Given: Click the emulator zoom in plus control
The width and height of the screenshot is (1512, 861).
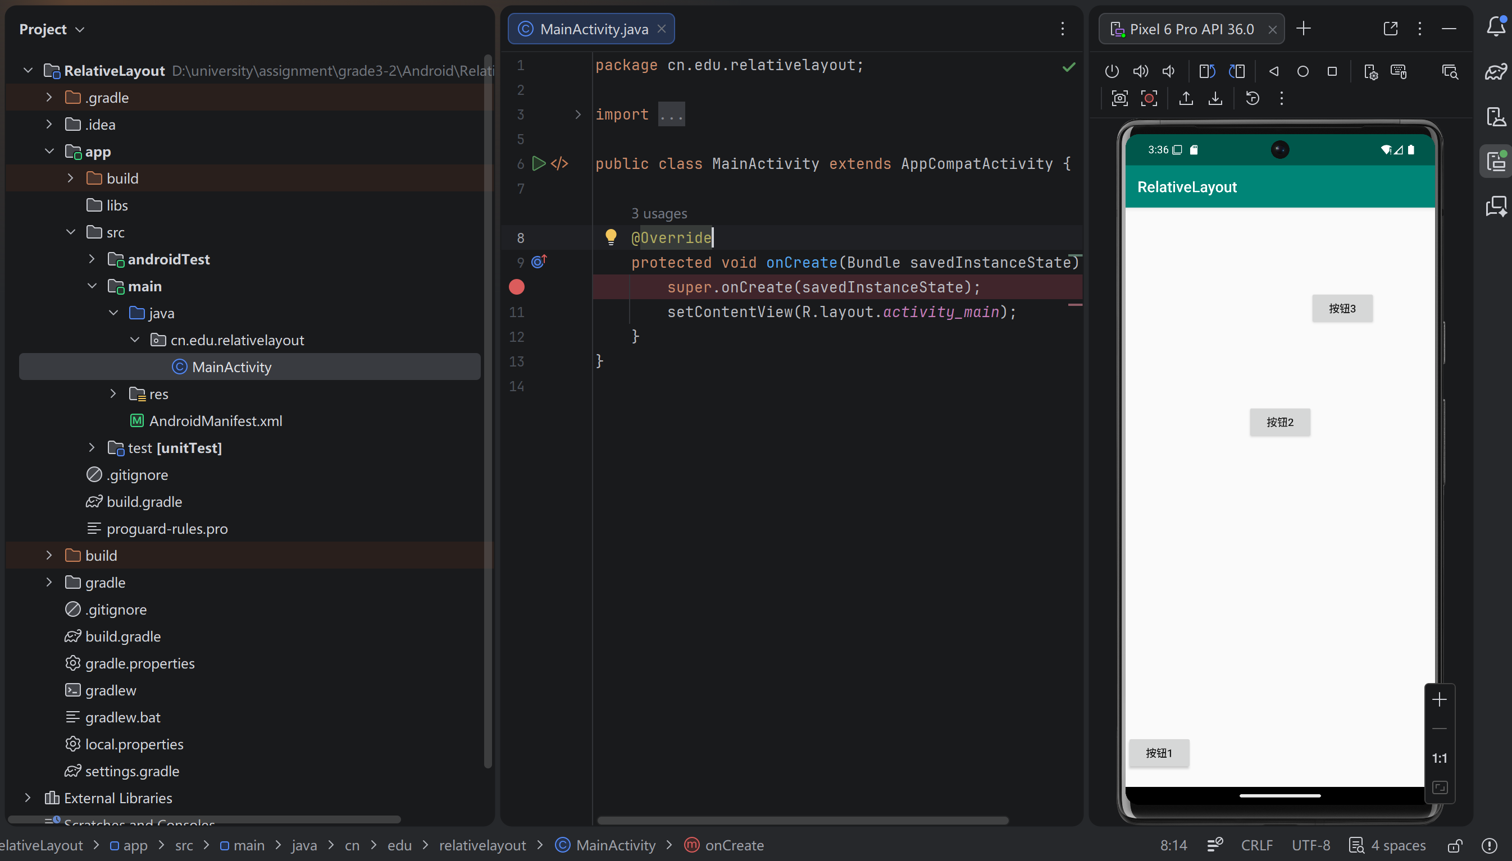Looking at the screenshot, I should [x=1439, y=700].
